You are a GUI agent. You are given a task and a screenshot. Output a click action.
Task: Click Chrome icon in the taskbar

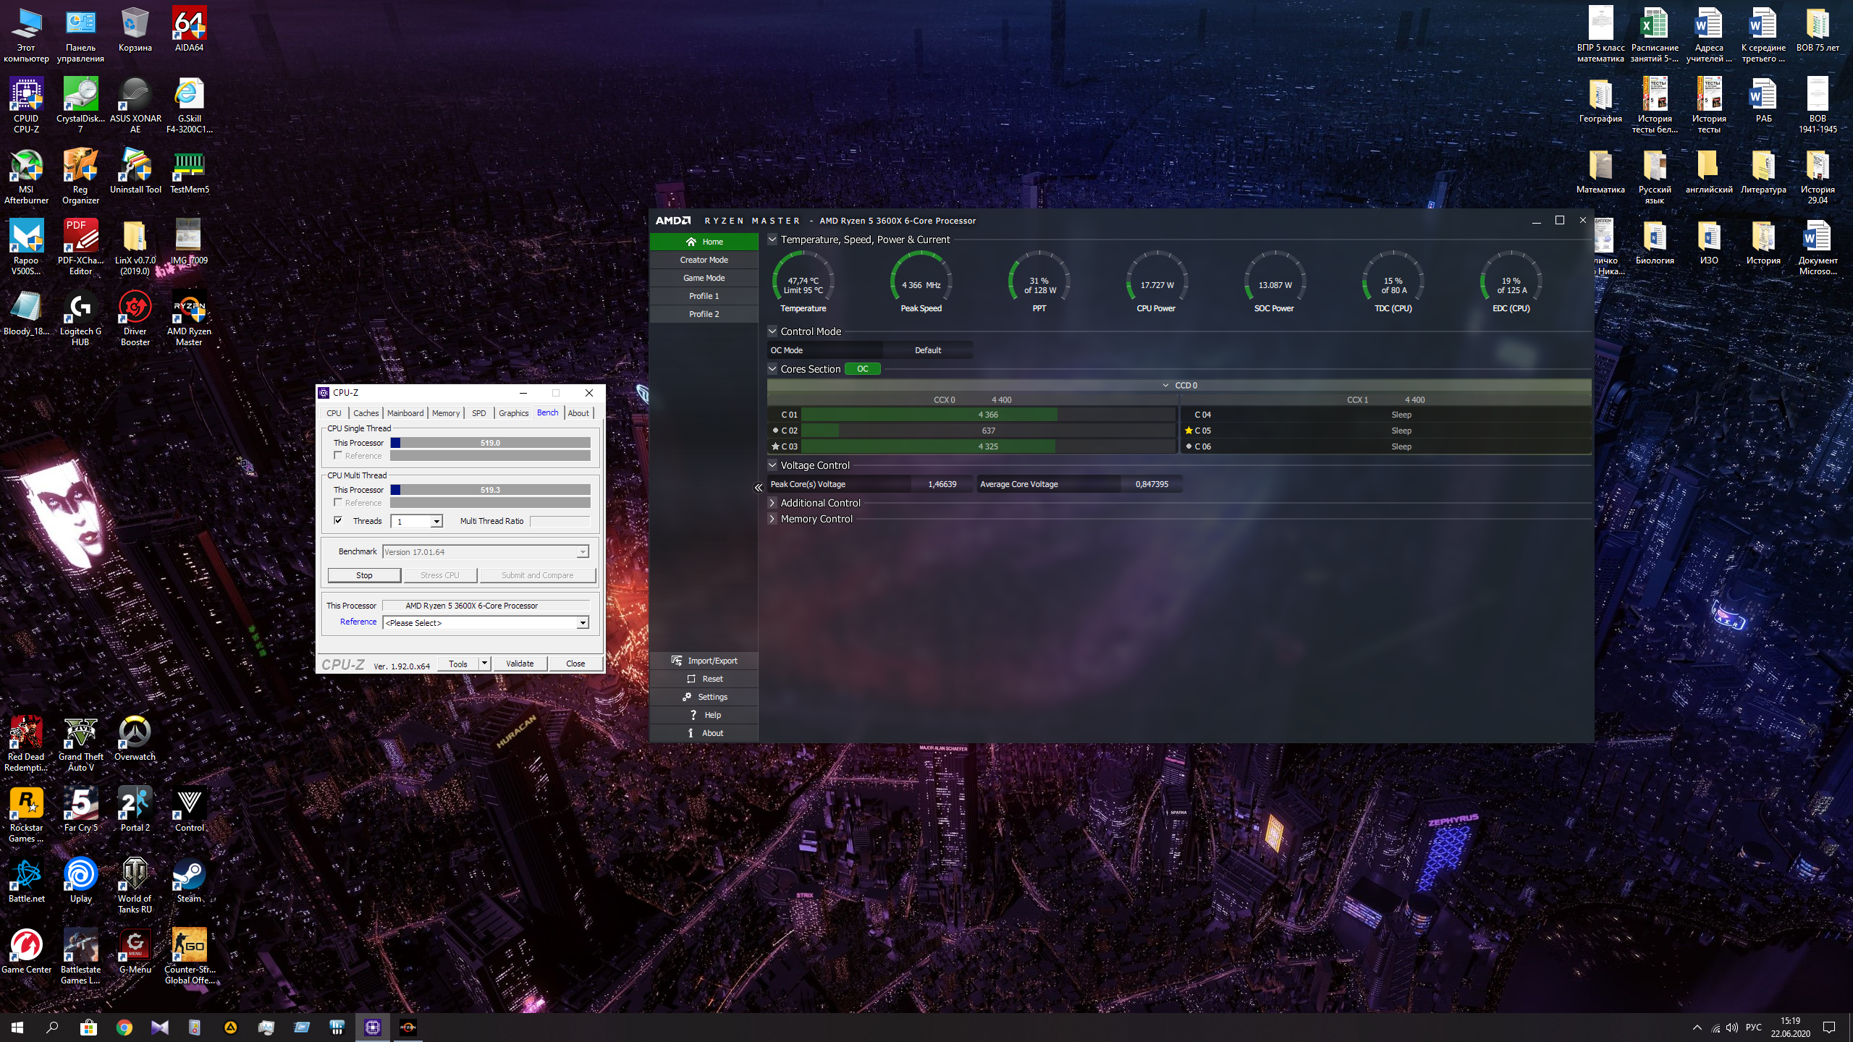coord(124,1028)
